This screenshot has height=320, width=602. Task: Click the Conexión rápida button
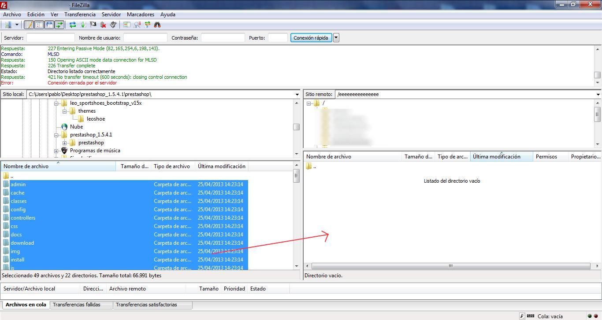tap(311, 38)
